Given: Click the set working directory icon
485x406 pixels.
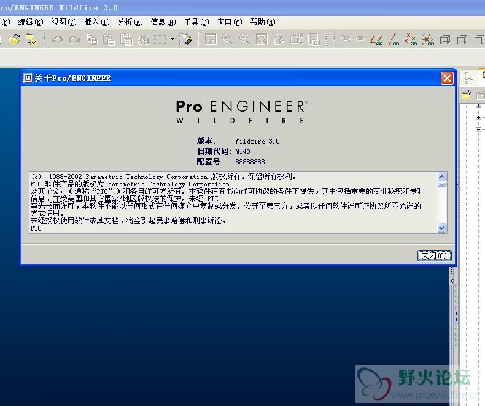Looking at the screenshot, I should coord(31,39).
